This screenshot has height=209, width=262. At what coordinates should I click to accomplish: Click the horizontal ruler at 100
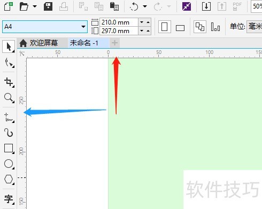pos(209,53)
